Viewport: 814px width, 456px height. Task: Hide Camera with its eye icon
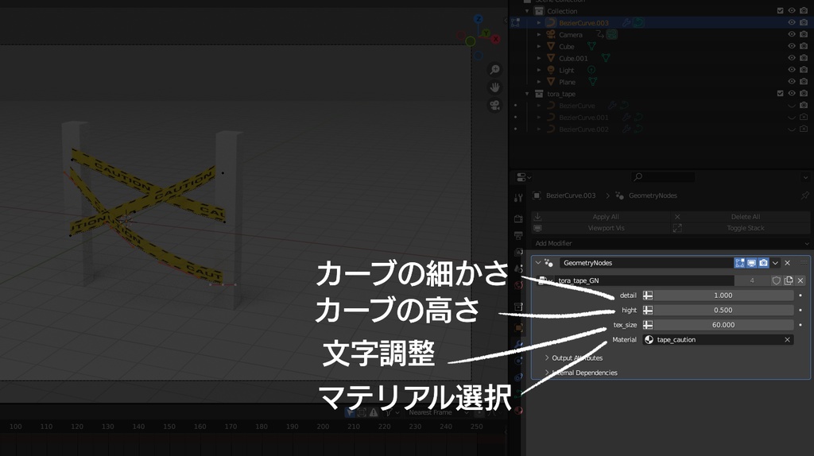792,34
